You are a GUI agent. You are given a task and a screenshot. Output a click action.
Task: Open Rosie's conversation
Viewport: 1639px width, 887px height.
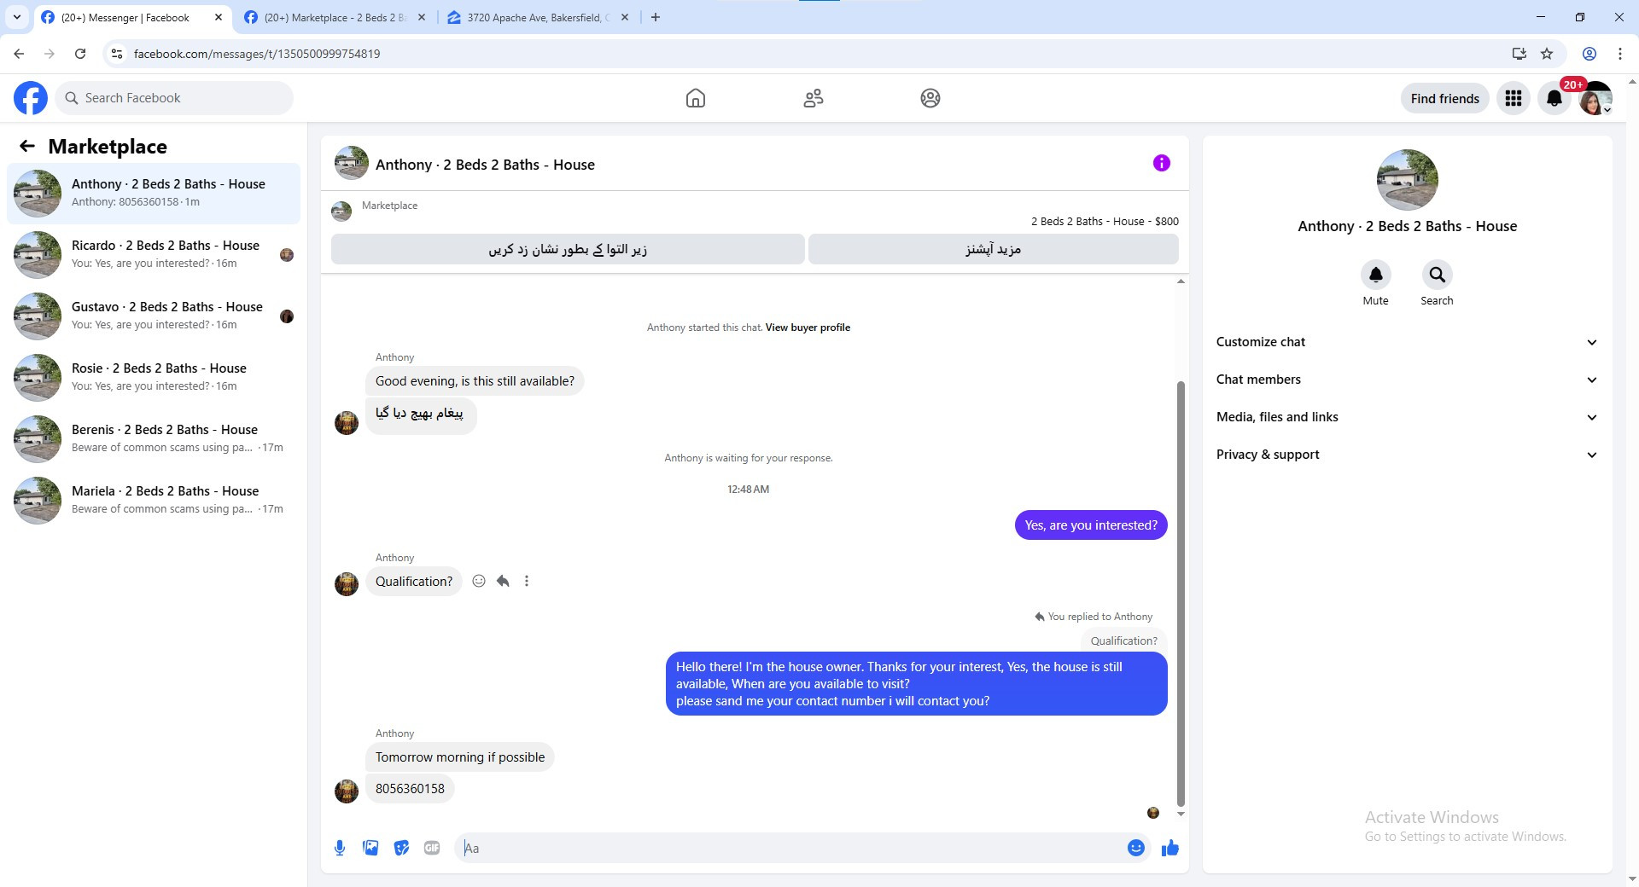(x=154, y=378)
